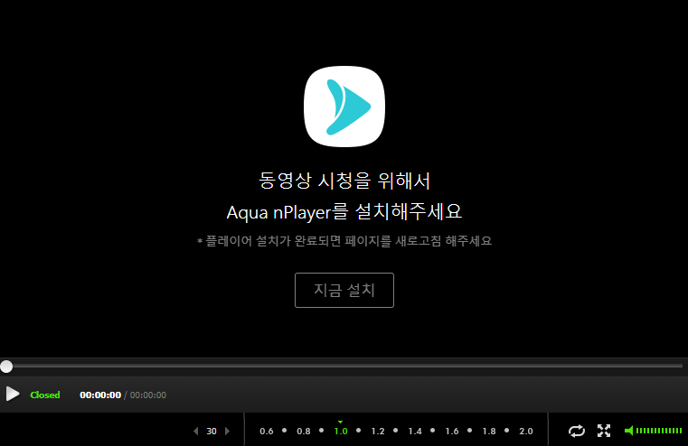Viewport: 688px width, 446px height.
Task: Click the green volume level bars
Action: (x=659, y=431)
